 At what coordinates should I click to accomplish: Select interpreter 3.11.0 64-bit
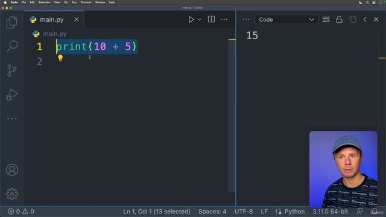[331, 212]
